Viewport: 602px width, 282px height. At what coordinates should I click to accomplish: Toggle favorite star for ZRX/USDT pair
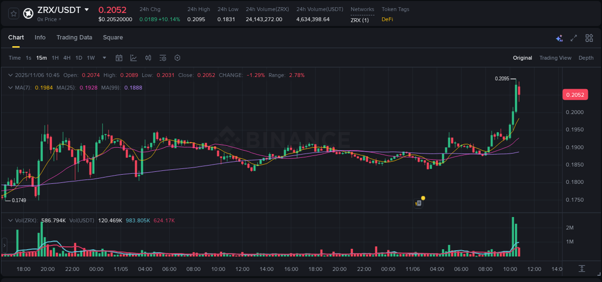click(13, 13)
